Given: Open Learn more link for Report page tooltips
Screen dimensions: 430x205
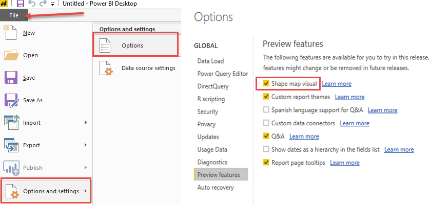Looking at the screenshot, I should (x=345, y=163).
